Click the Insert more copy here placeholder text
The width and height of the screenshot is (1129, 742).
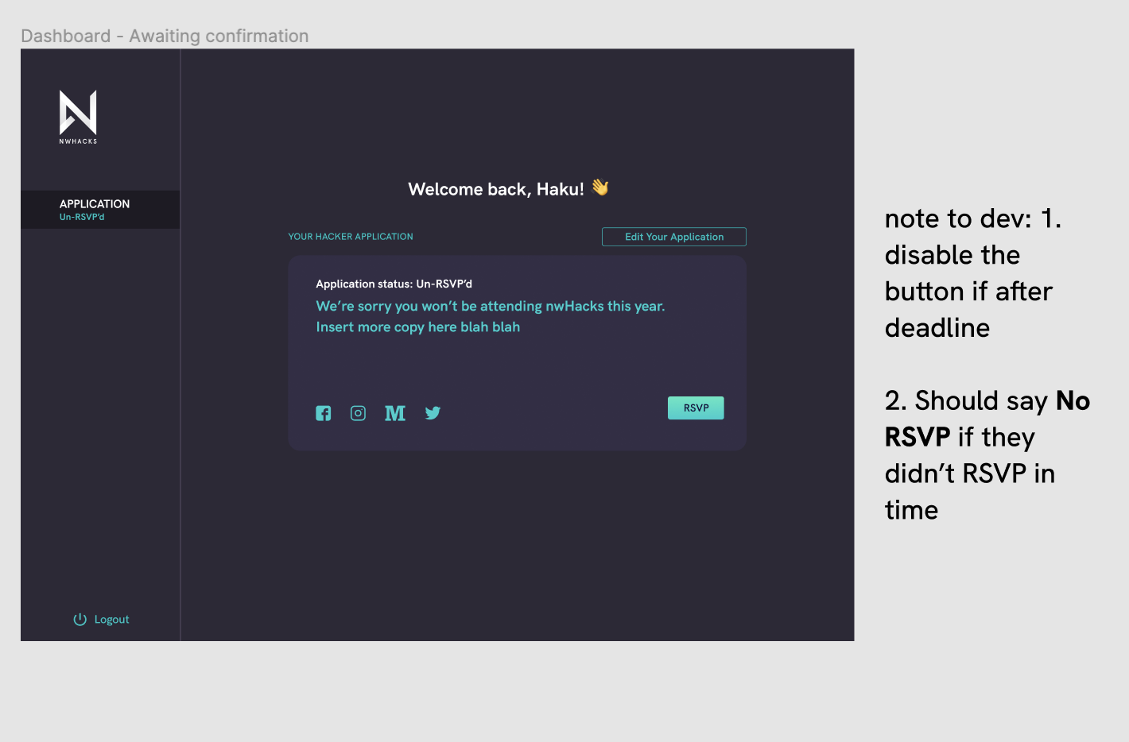coord(418,327)
